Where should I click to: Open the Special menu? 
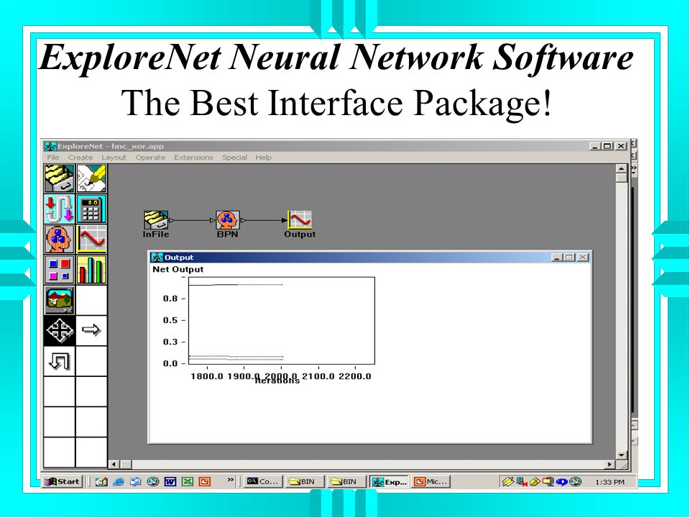tap(234, 158)
